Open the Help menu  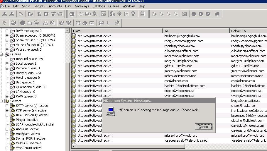(142, 6)
